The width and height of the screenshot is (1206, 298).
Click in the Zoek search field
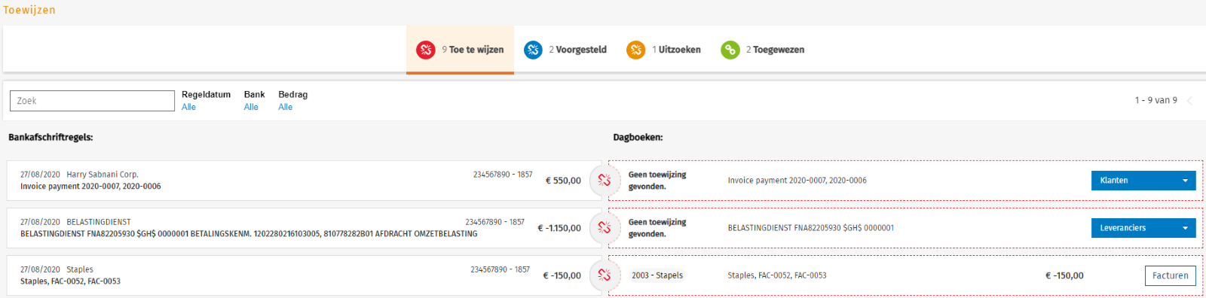[x=92, y=101]
